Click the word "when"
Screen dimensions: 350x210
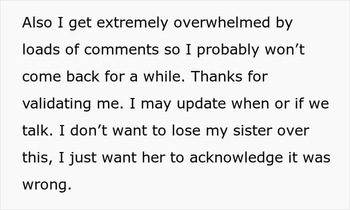click(250, 104)
